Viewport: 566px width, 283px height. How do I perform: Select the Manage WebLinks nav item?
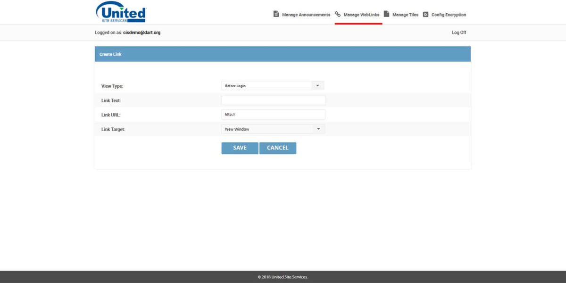click(361, 15)
